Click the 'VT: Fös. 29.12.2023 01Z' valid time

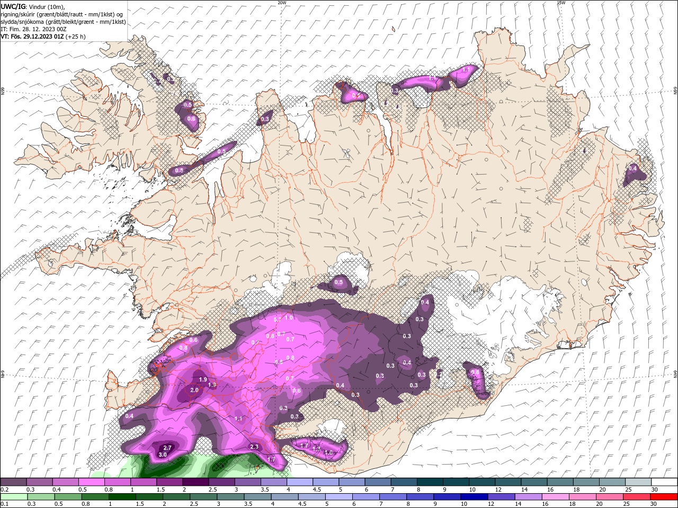tap(33, 37)
